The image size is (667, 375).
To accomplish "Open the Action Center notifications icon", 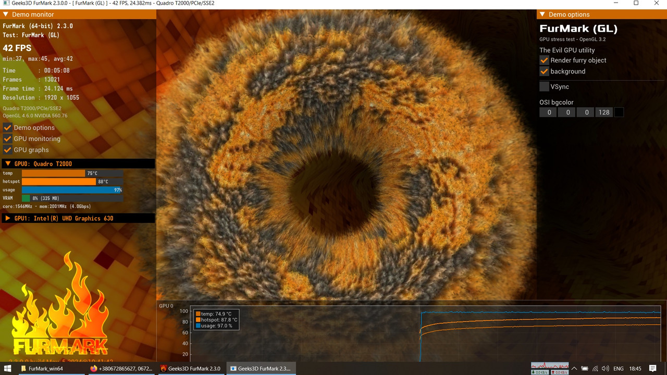I will 652,368.
